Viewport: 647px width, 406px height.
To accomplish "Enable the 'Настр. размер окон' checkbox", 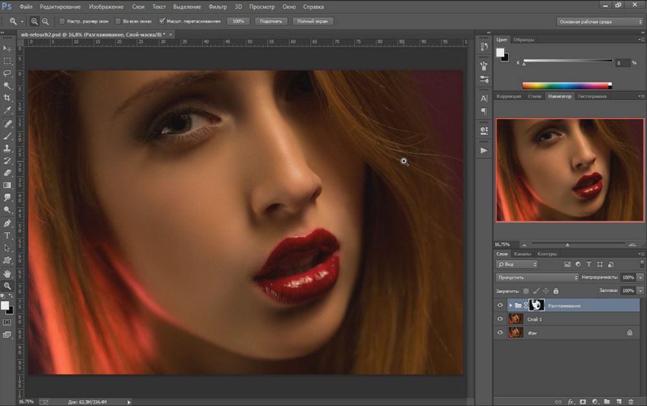I will coord(62,21).
